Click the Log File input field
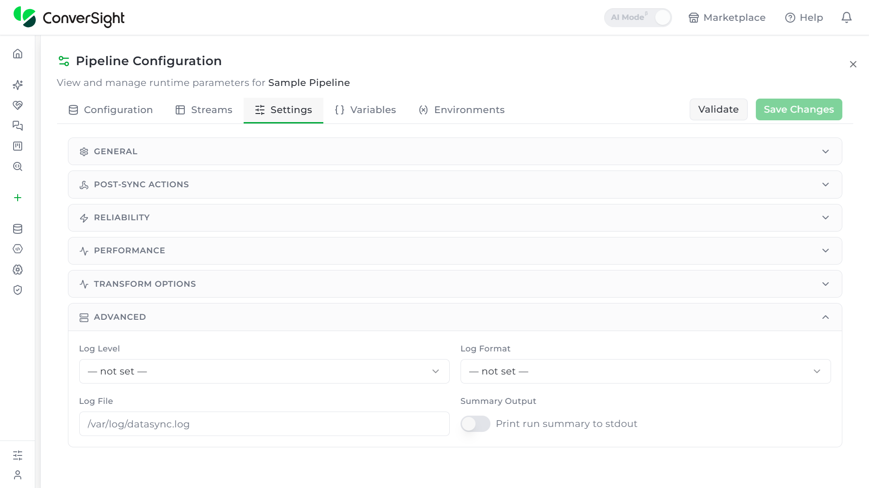Viewport: 869px width, 488px height. [x=264, y=424]
